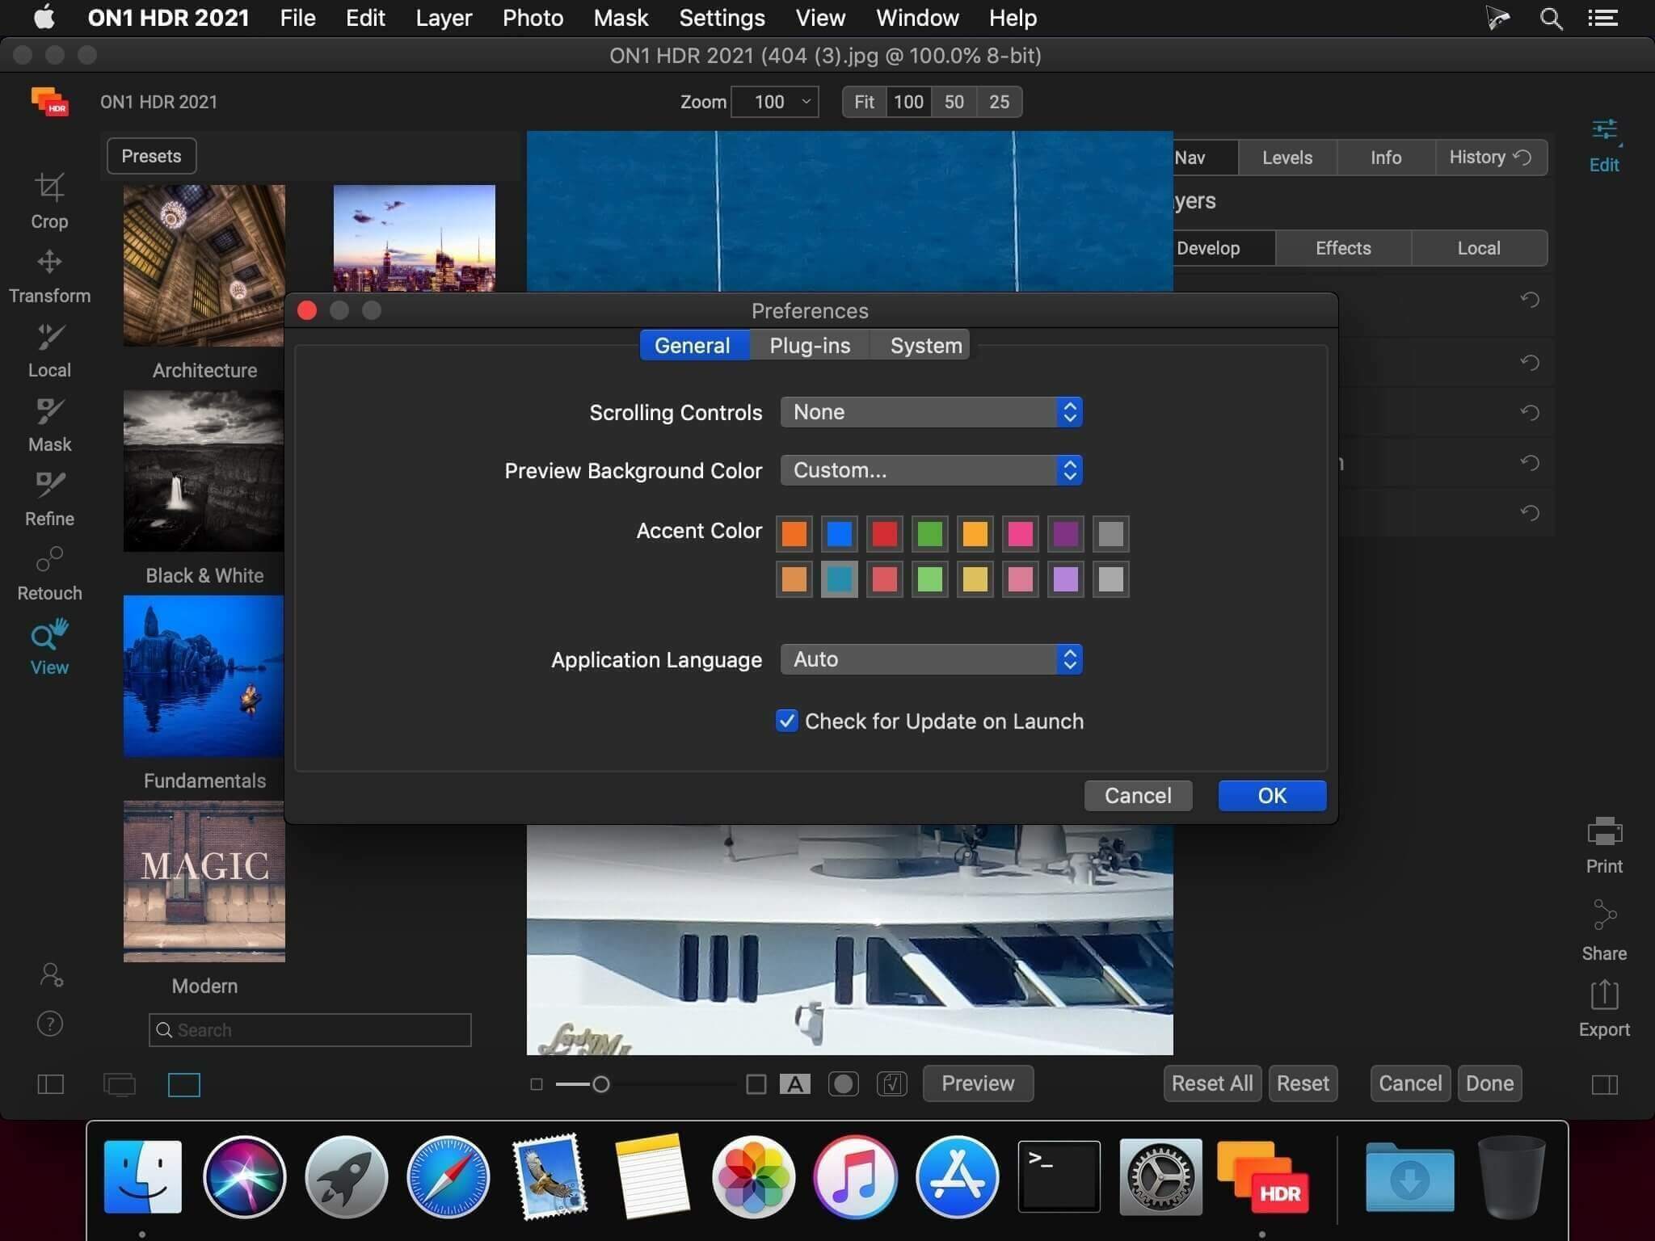Open Preview Background Color dropdown
Viewport: 1655px width, 1241px height.
coord(931,470)
